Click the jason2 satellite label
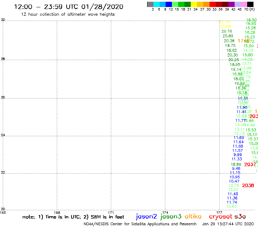This screenshot has height=227, width=258. (x=146, y=217)
